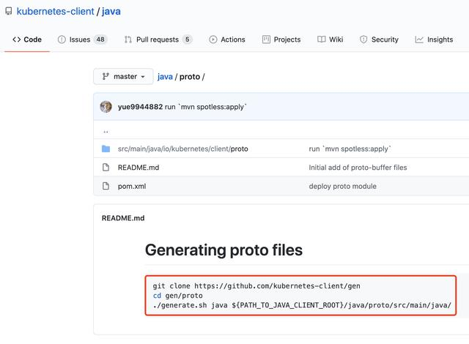Image resolution: width=469 pixels, height=344 pixels.
Task: Go up to parent directory
Action: click(x=106, y=131)
